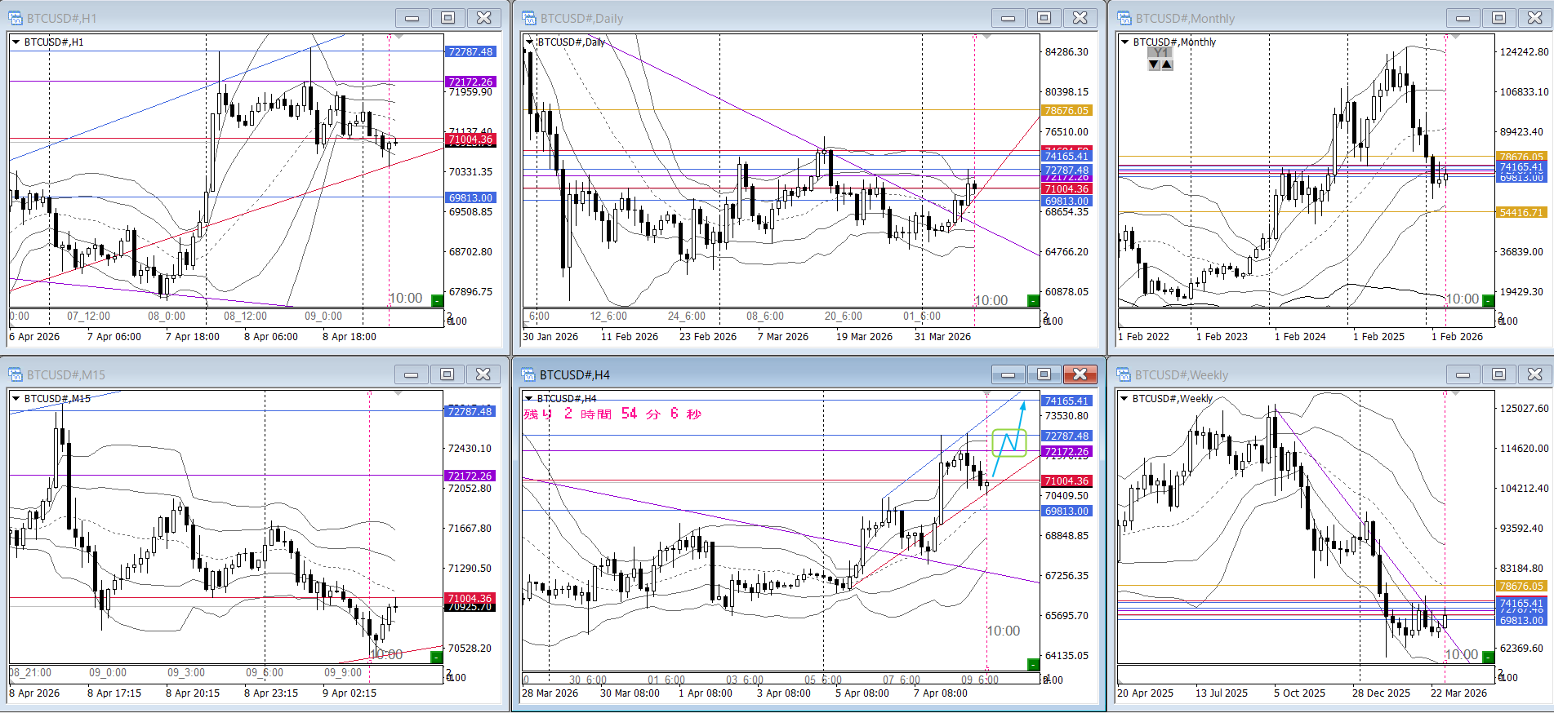1554x713 pixels.
Task: Click the chart icon in BTCUSD#,Weekly title bar
Action: tap(1124, 374)
